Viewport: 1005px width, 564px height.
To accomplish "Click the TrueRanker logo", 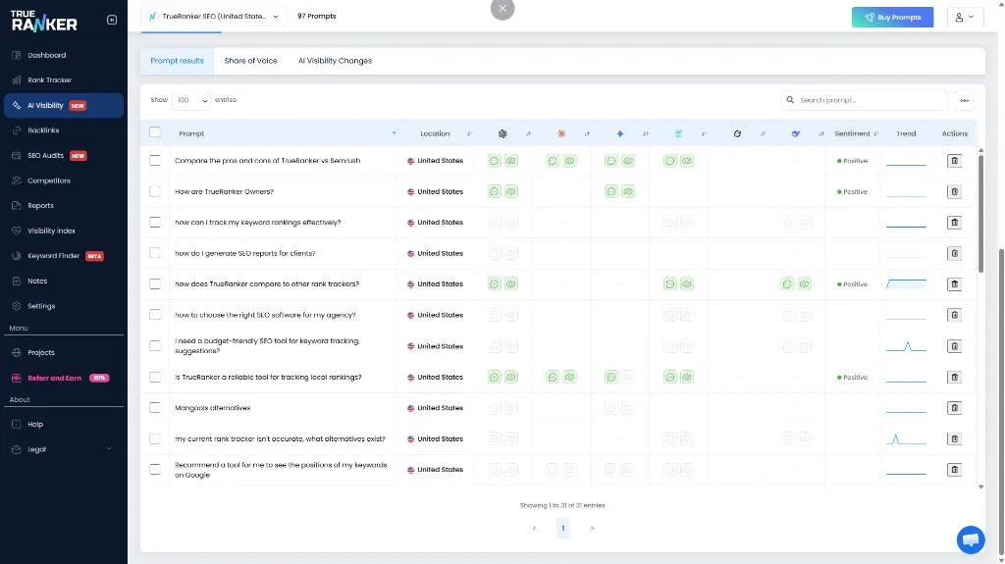I will [44, 21].
